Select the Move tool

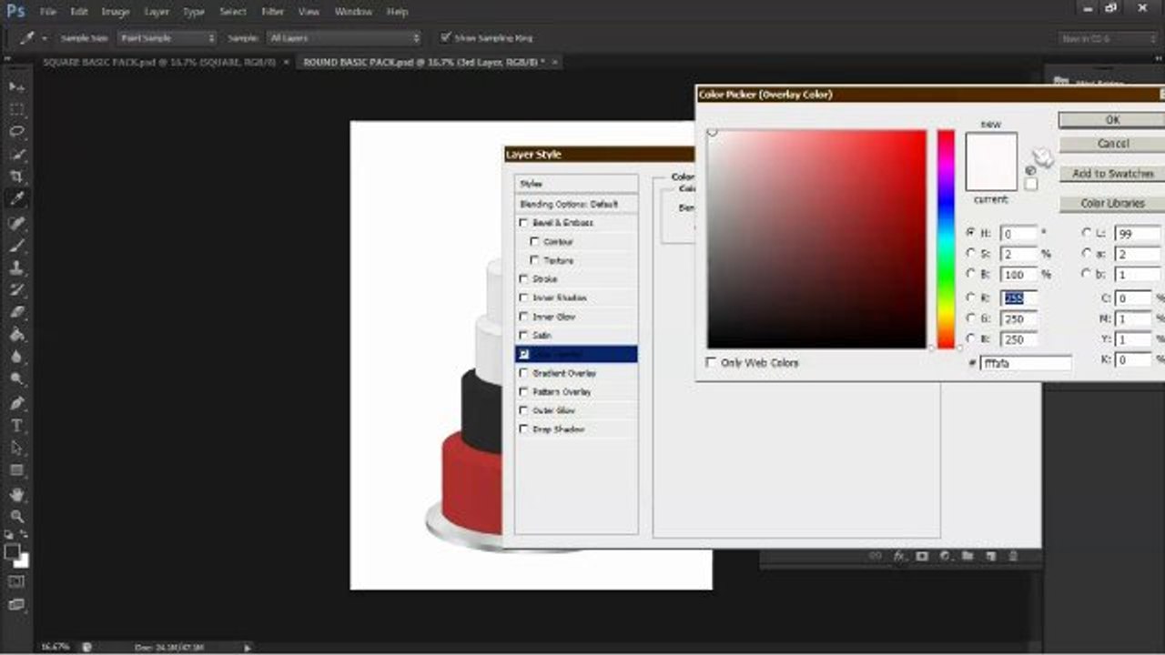[x=16, y=86]
